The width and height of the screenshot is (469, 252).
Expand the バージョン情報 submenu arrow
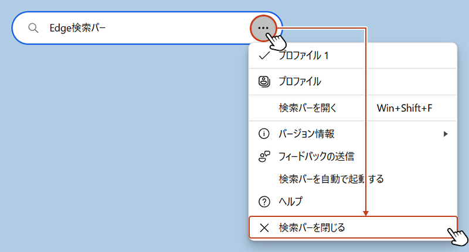[446, 134]
